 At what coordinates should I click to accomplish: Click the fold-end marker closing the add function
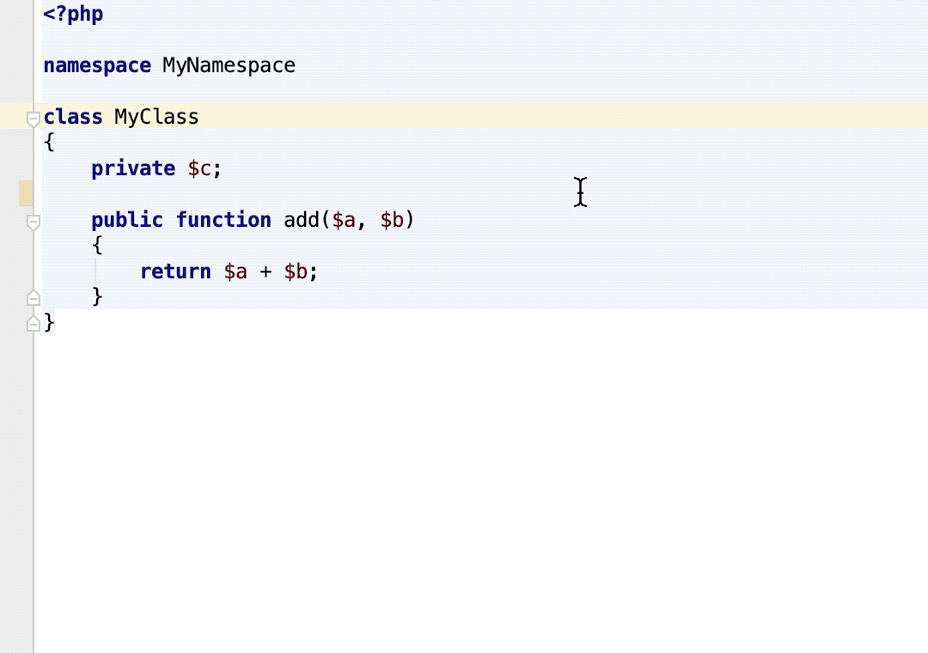(x=34, y=298)
